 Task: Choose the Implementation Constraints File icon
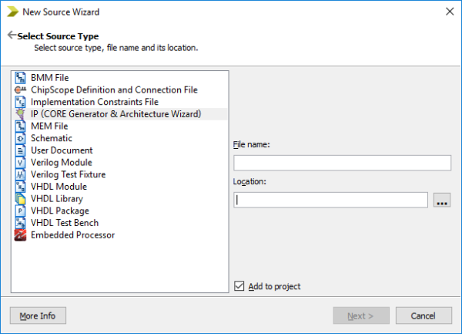pos(20,102)
